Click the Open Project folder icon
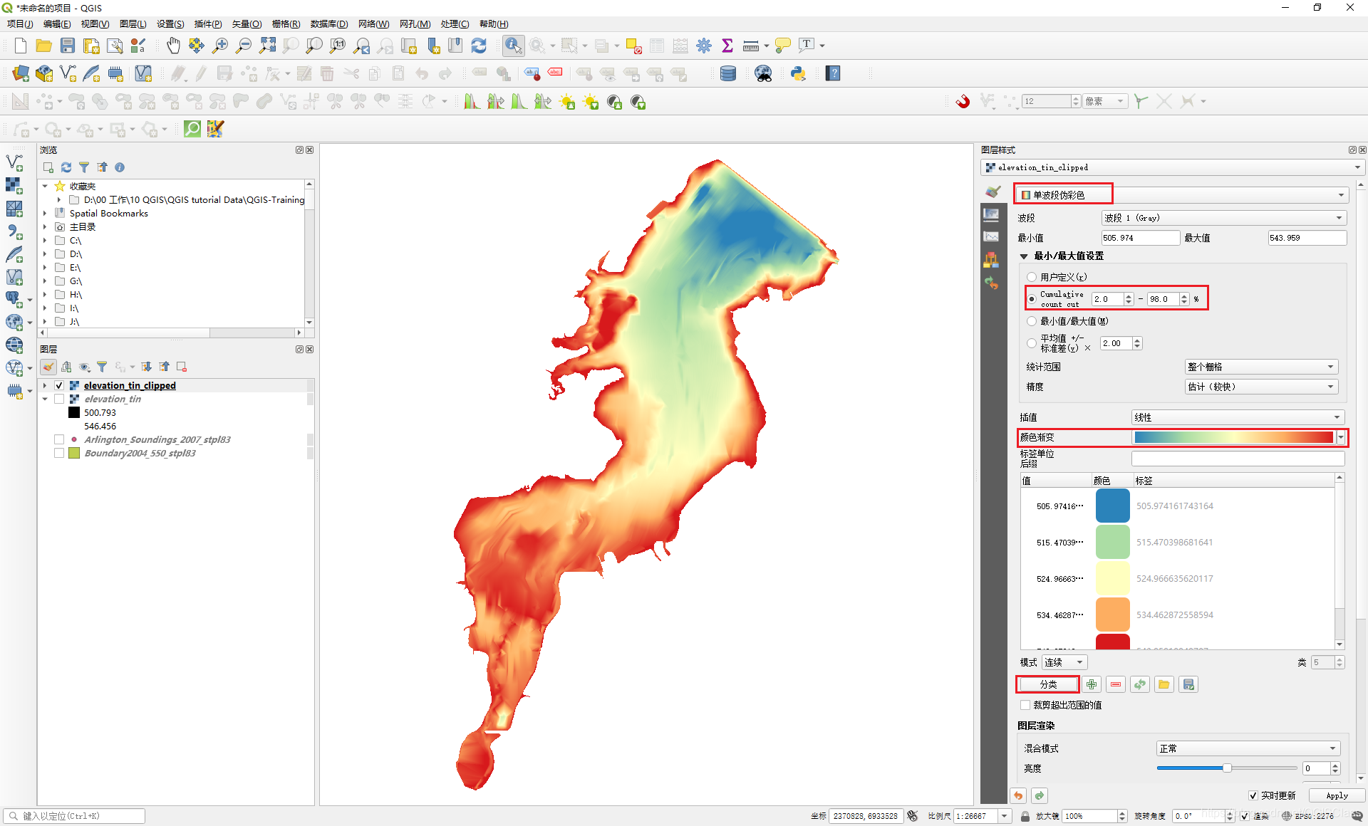The height and width of the screenshot is (826, 1368). [44, 46]
